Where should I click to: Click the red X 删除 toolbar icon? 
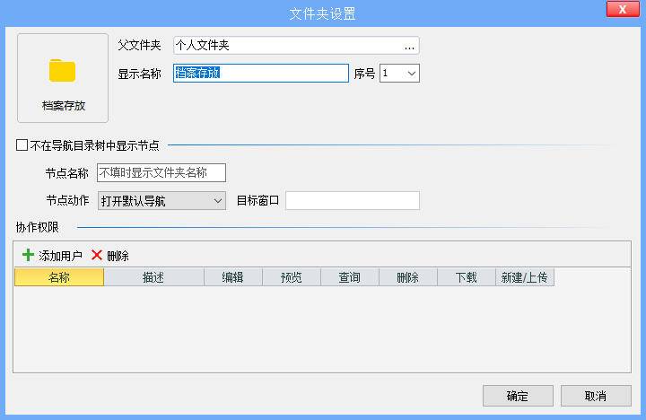pos(97,255)
